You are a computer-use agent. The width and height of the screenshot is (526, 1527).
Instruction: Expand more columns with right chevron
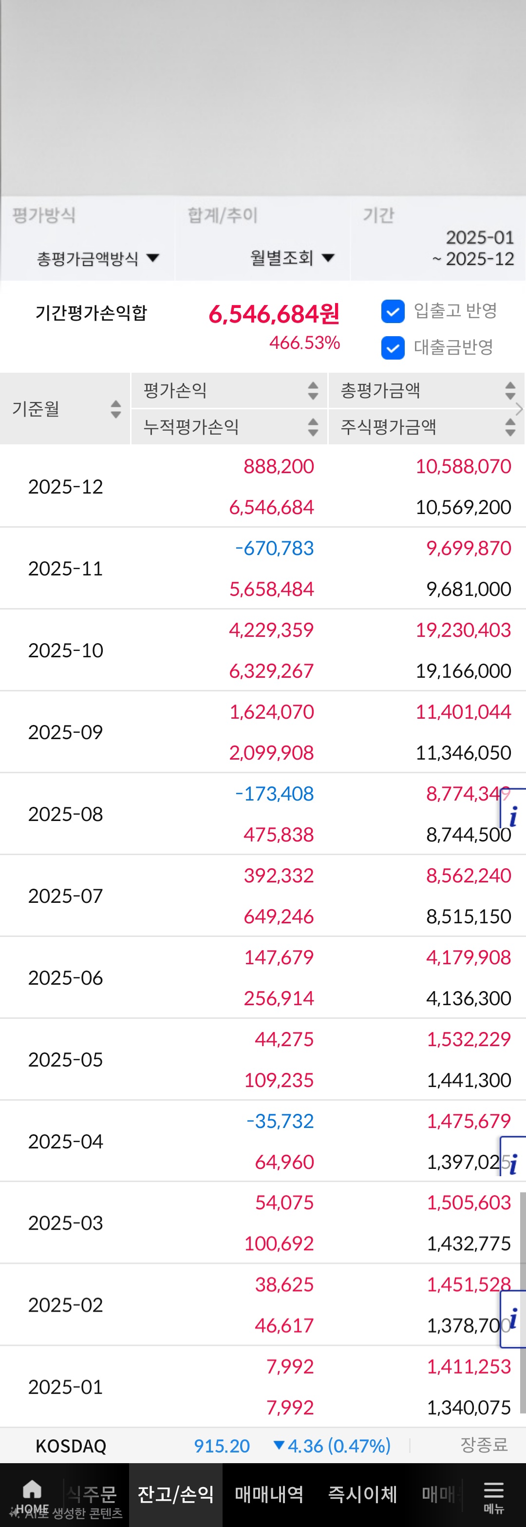(520, 409)
